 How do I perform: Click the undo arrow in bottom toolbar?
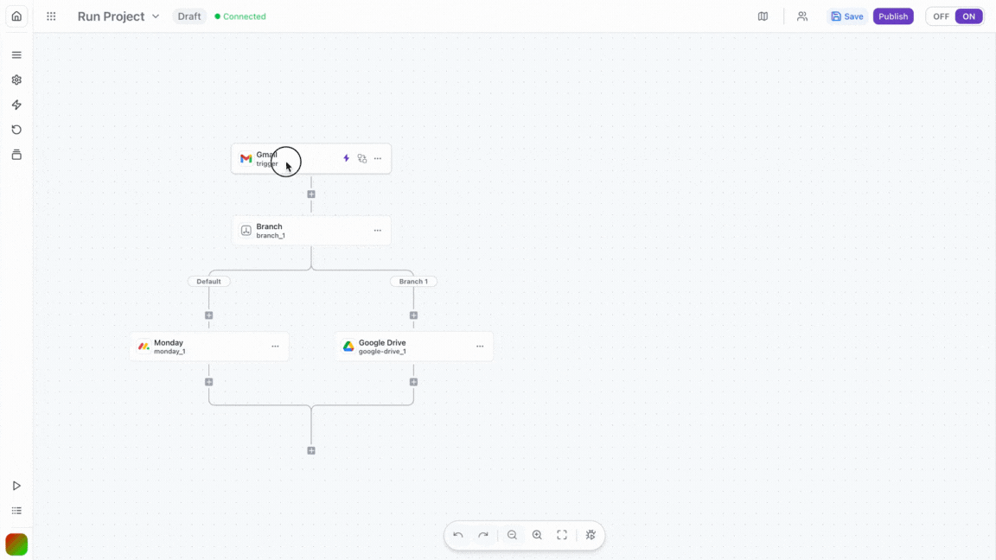[458, 535]
